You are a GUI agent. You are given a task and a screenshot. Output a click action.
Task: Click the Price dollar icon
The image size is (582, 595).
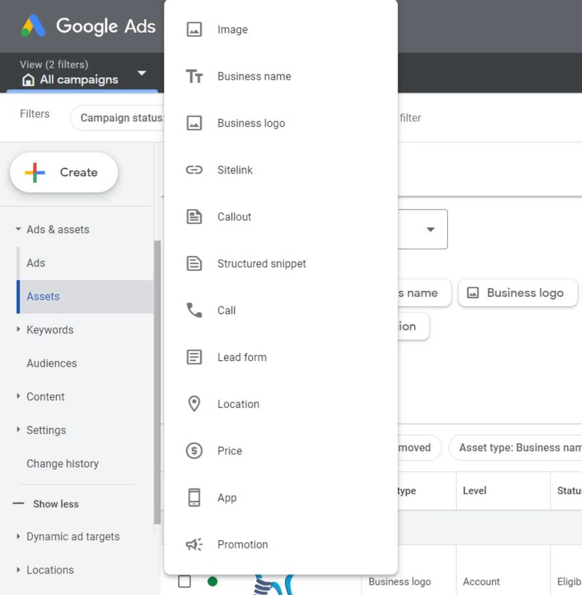coord(194,450)
